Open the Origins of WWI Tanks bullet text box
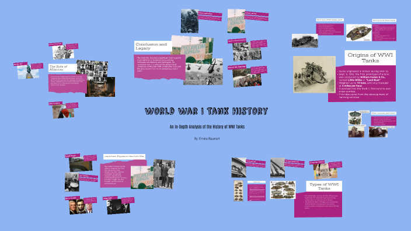The height and width of the screenshot is (231, 411). click(x=362, y=84)
